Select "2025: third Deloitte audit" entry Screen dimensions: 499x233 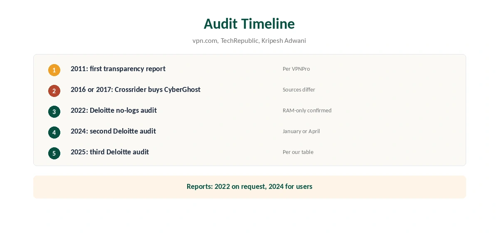click(110, 152)
